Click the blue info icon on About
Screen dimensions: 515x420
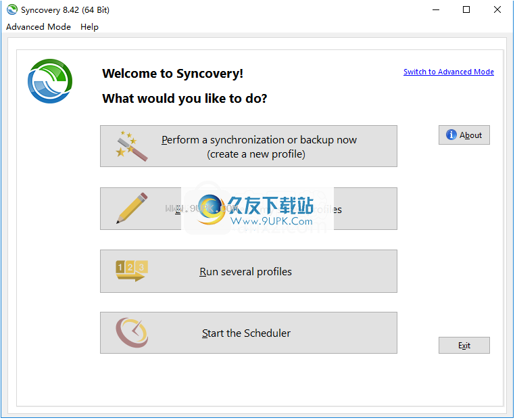[451, 135]
